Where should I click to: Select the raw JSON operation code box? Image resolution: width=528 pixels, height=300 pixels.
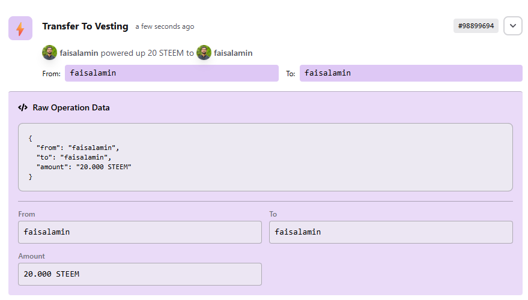(266, 157)
